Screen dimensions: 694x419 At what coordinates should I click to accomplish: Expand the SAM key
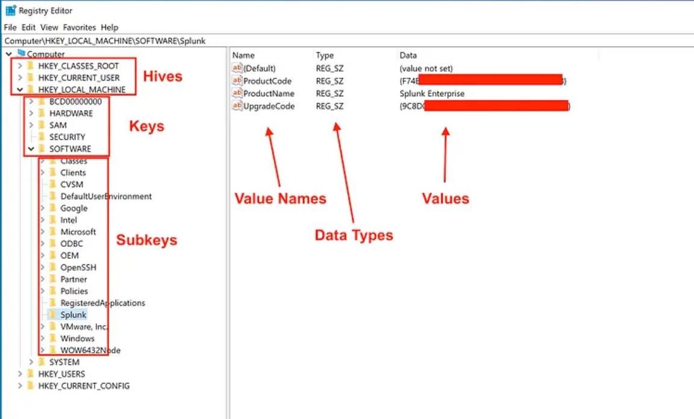(31, 125)
